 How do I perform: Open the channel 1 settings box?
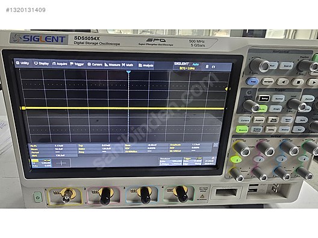[41, 163]
